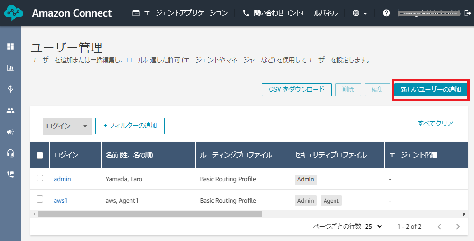Click the CSV をダウンロード button
The width and height of the screenshot is (474, 241).
point(297,90)
